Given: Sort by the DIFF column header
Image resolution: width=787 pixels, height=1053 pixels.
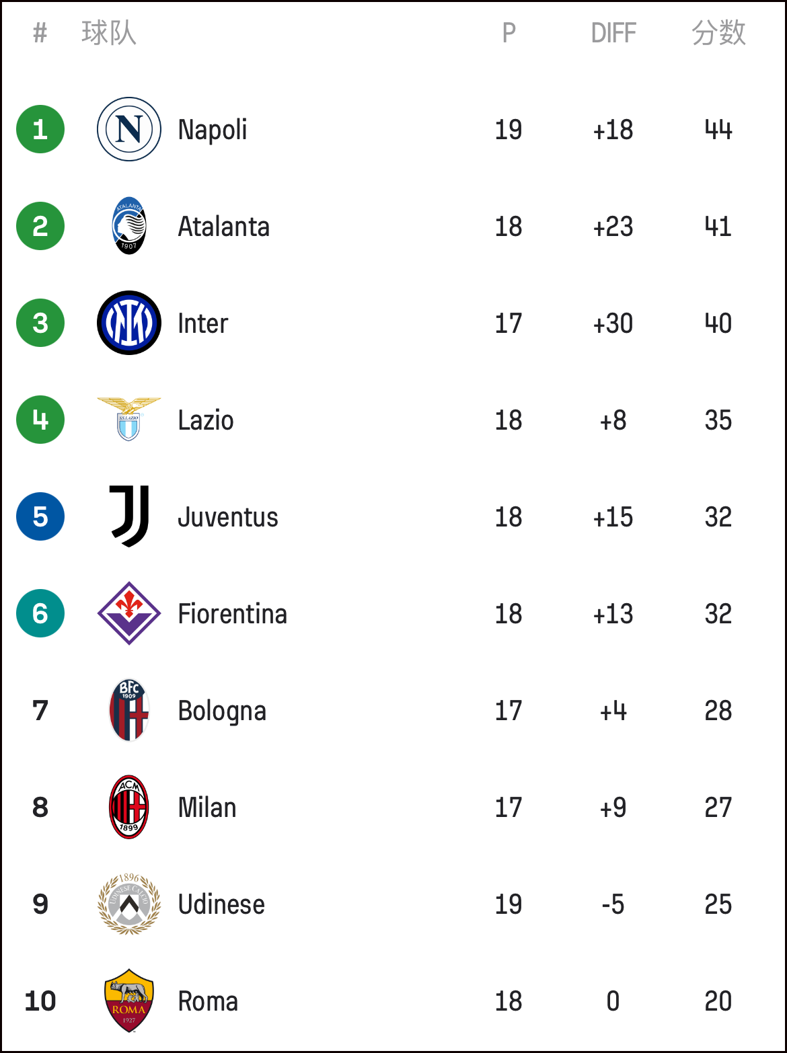Looking at the screenshot, I should point(613,33).
